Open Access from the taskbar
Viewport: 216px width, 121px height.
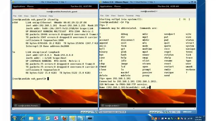point(56,118)
